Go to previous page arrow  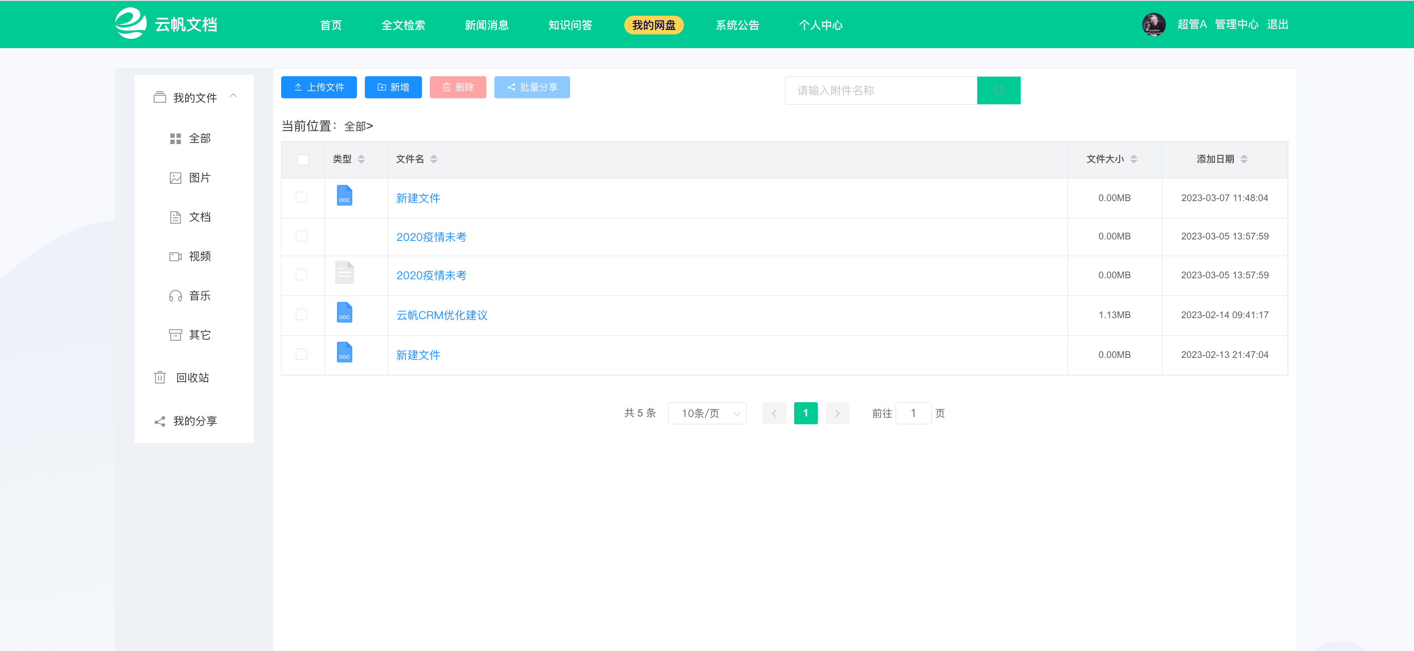(774, 413)
